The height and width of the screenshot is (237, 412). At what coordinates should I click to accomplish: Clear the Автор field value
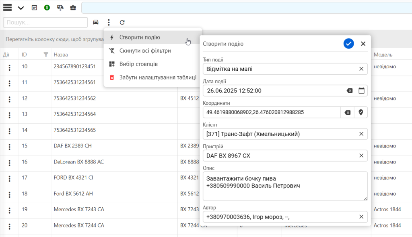(361, 217)
